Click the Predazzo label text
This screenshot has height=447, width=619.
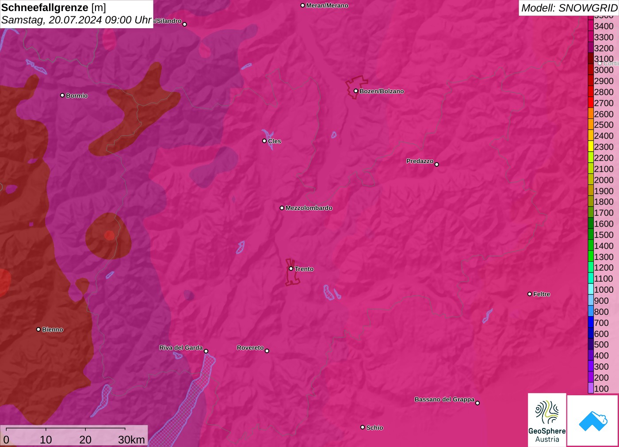coord(420,161)
